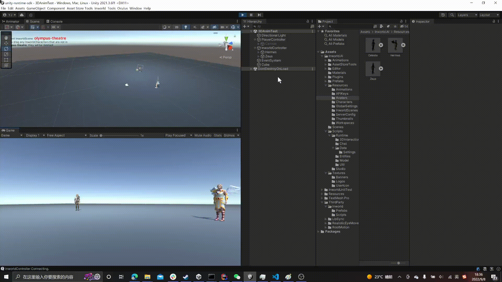The image size is (502, 282).
Task: Toggle Stats overlay in Game view
Action: coord(218,135)
